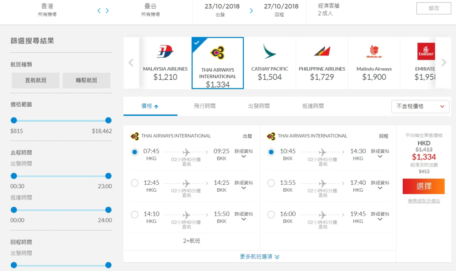Image resolution: width=456 pixels, height=271 pixels.
Task: Click the next origin arrow beside 香港
Action: tap(107, 11)
